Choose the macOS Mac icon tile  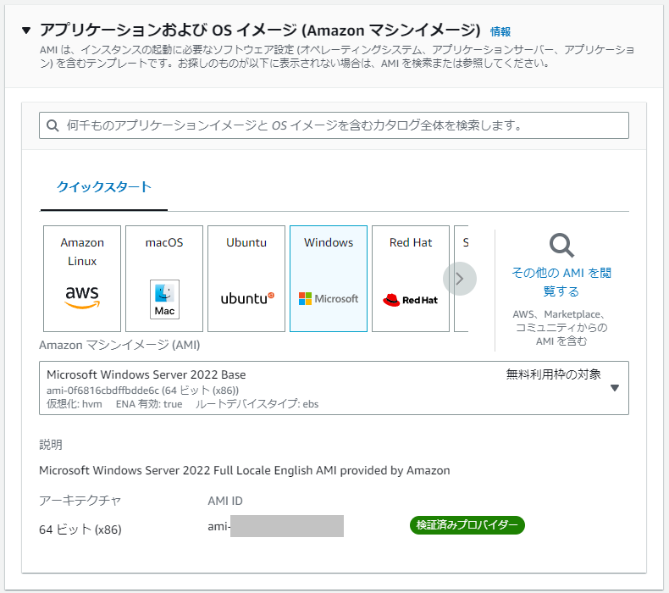[x=164, y=278]
